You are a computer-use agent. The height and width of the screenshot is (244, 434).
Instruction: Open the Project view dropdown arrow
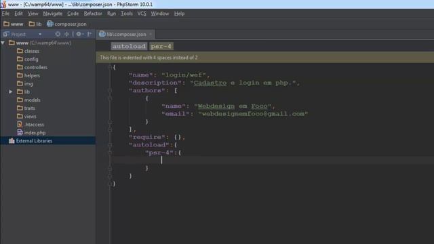coord(40,34)
